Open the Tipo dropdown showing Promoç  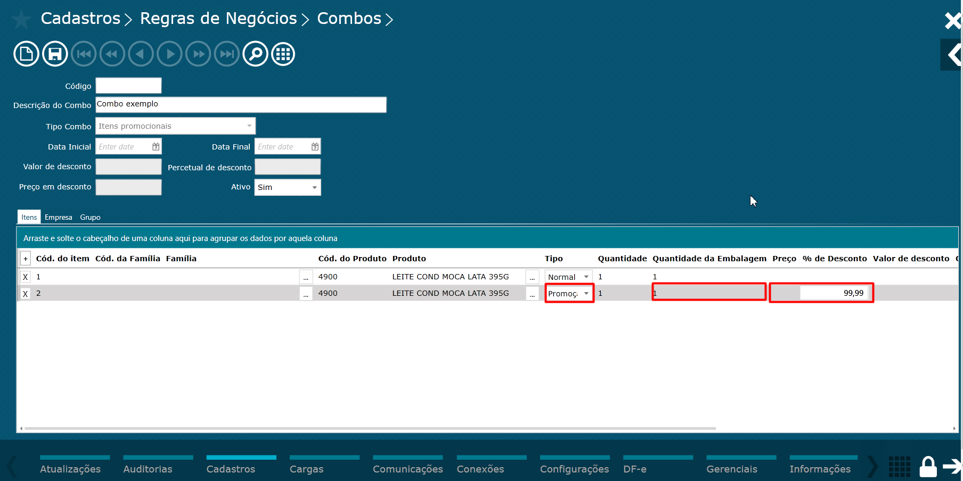click(569, 293)
